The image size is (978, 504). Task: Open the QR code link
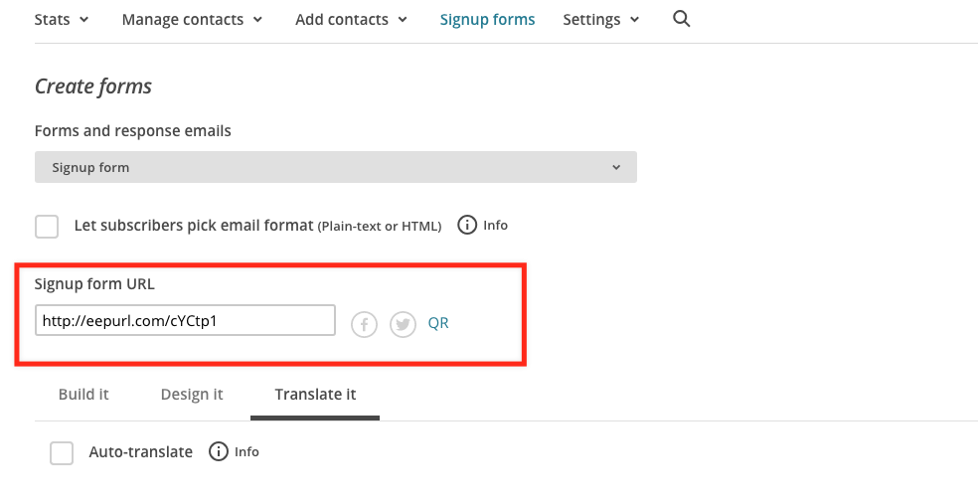coord(438,323)
